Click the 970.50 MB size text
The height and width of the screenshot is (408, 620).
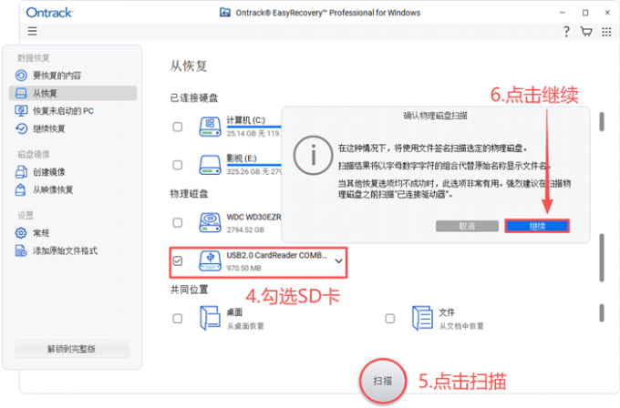[x=243, y=268]
